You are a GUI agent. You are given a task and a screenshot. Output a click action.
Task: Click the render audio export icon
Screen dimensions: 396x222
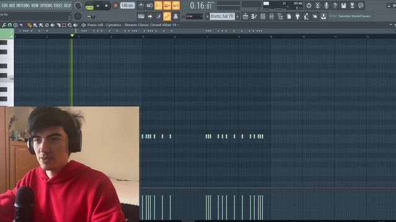point(352,6)
